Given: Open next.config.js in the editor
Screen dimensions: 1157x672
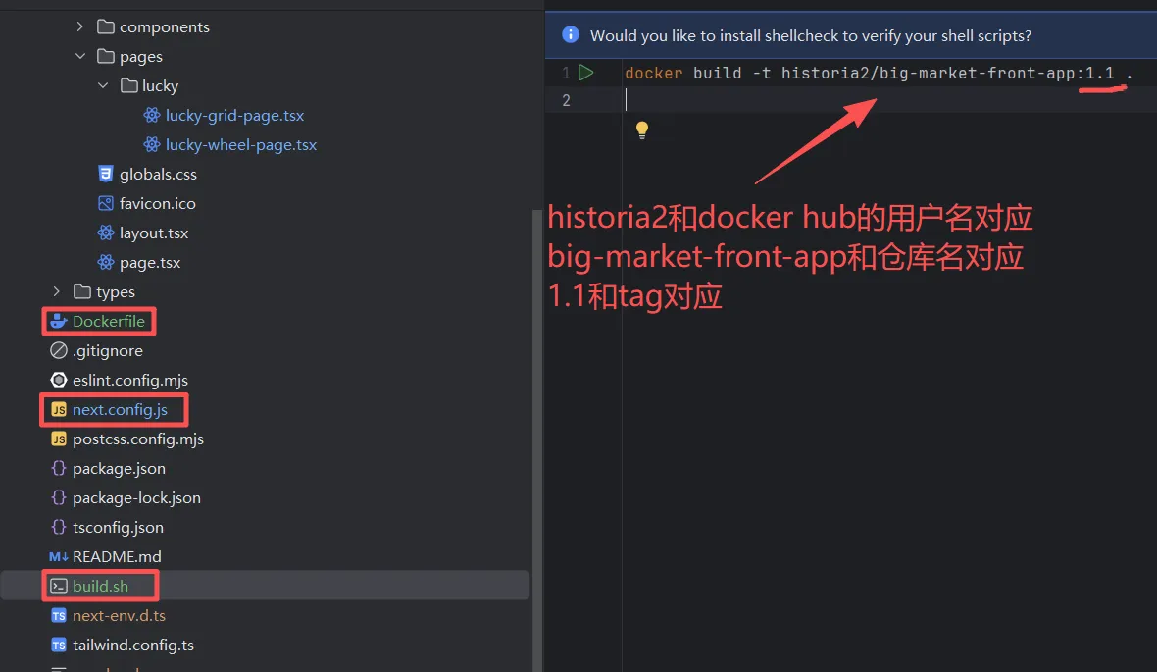Looking at the screenshot, I should pyautogui.click(x=120, y=409).
